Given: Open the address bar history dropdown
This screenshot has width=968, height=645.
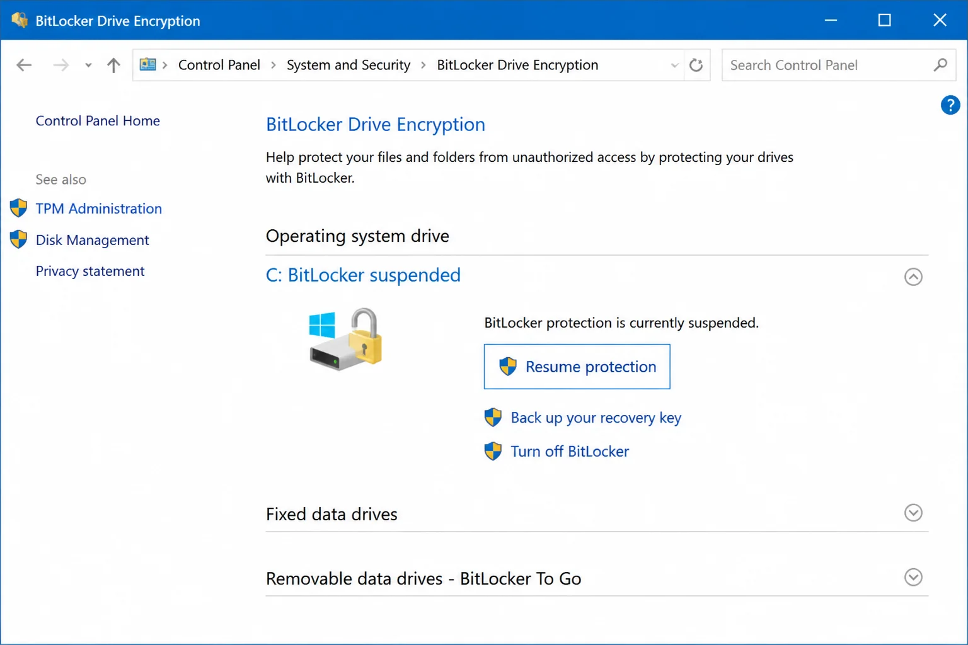Looking at the screenshot, I should 674,65.
